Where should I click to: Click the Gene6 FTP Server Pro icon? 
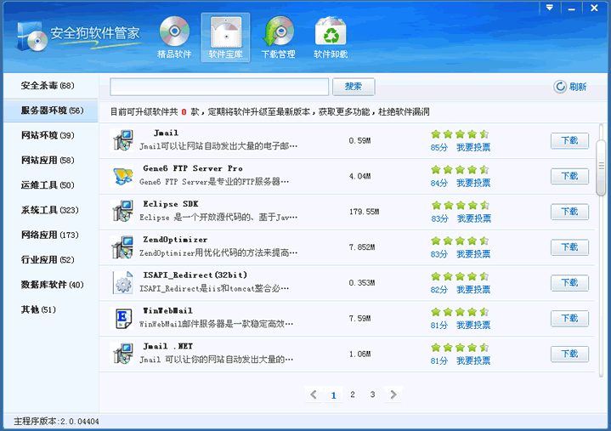click(x=122, y=176)
